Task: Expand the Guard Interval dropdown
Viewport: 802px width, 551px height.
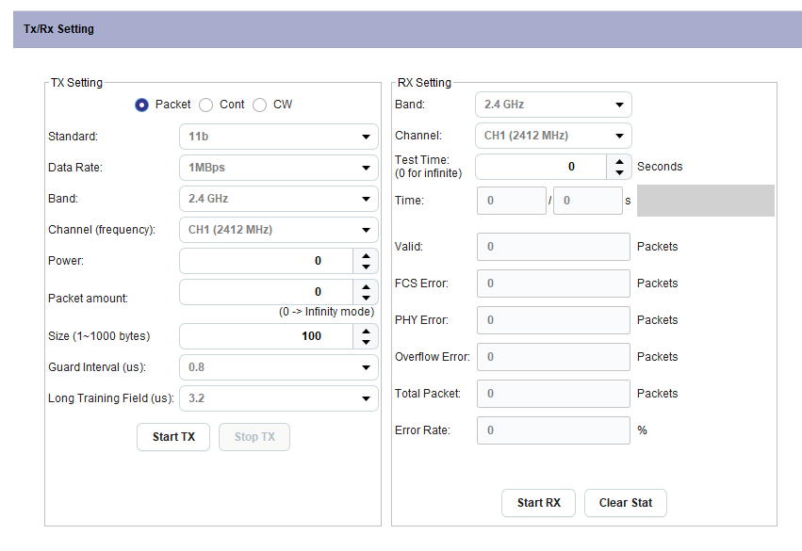Action: (x=278, y=367)
